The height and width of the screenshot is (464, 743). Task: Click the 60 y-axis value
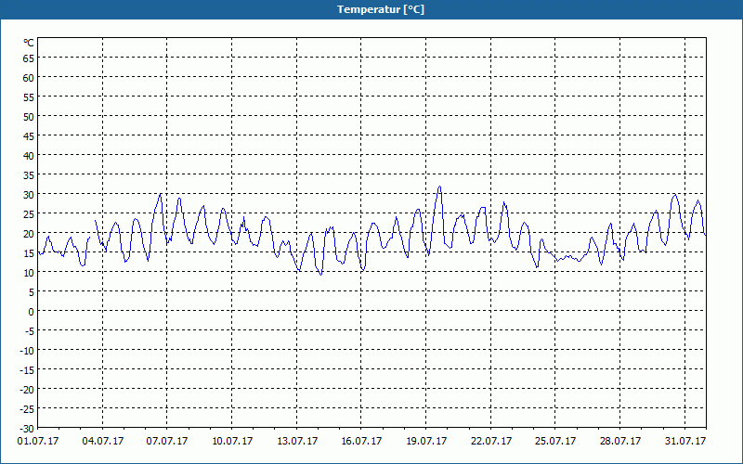pos(29,77)
